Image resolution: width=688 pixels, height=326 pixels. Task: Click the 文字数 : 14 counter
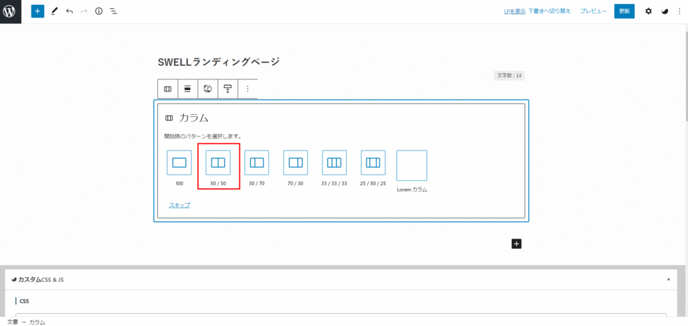pos(509,75)
